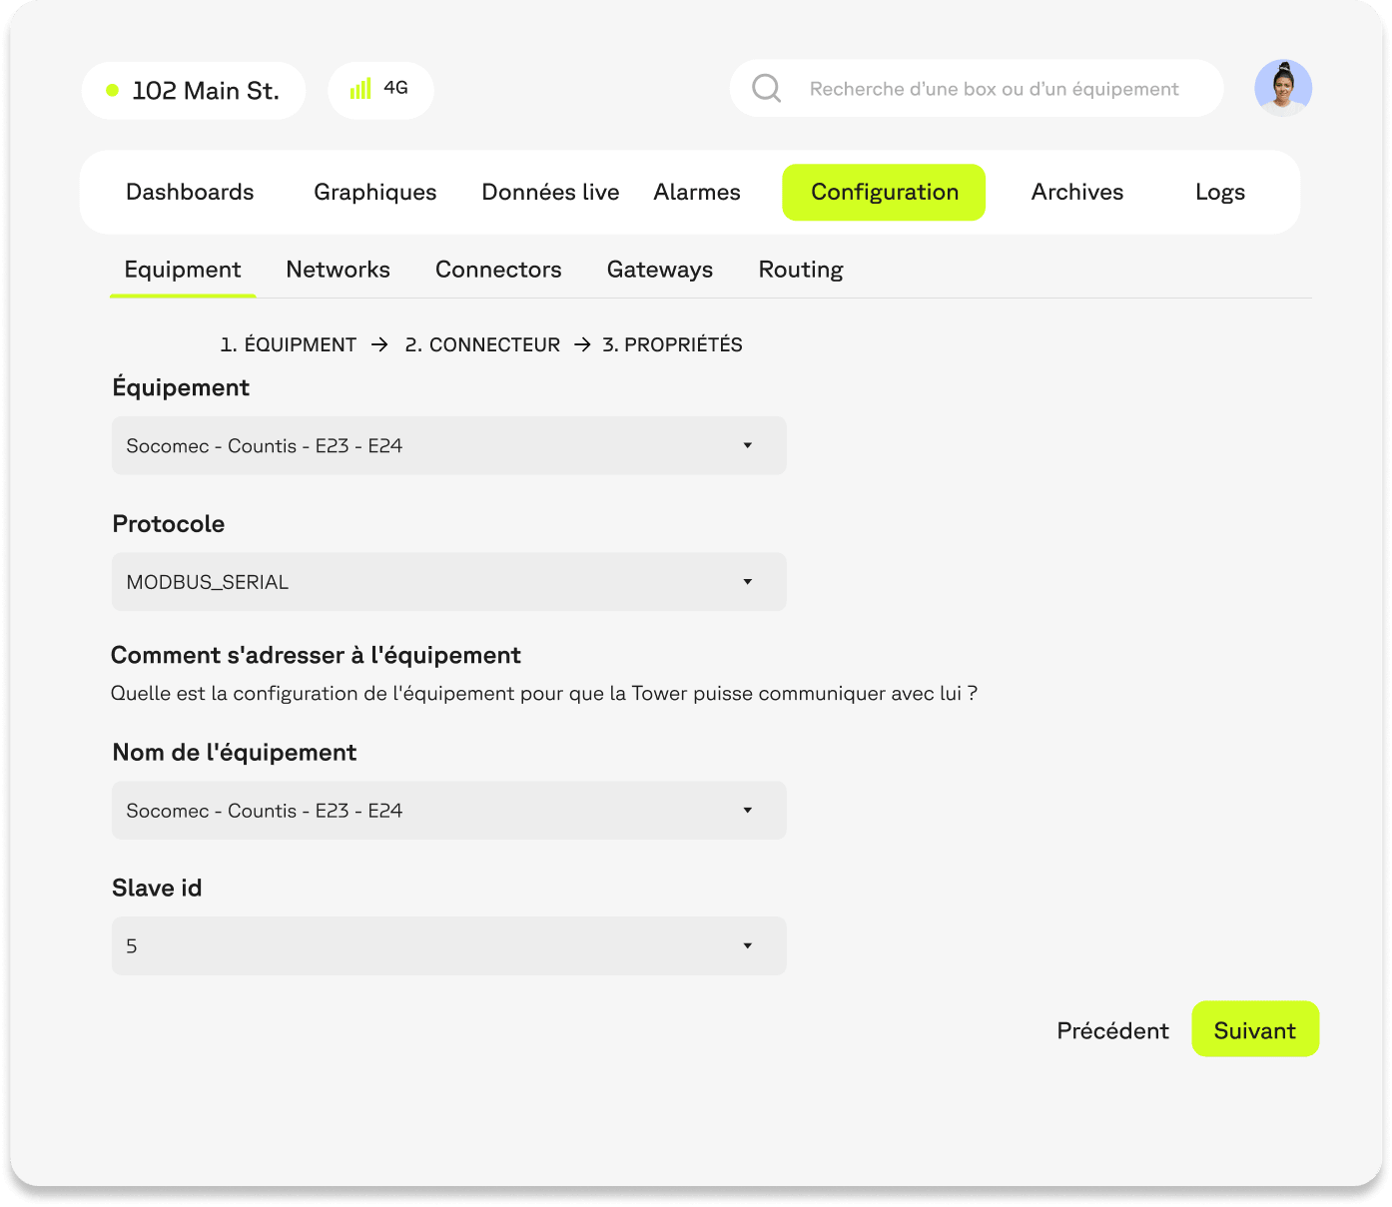Click the search magnifier icon
The height and width of the screenshot is (1207, 1392).
point(767,88)
